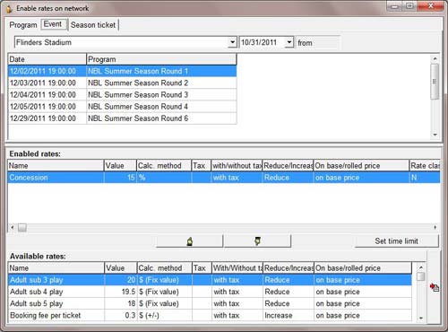Screen dimensions: 448x332
Task: Select NBL Summer Season Round 6 row
Action: point(122,118)
